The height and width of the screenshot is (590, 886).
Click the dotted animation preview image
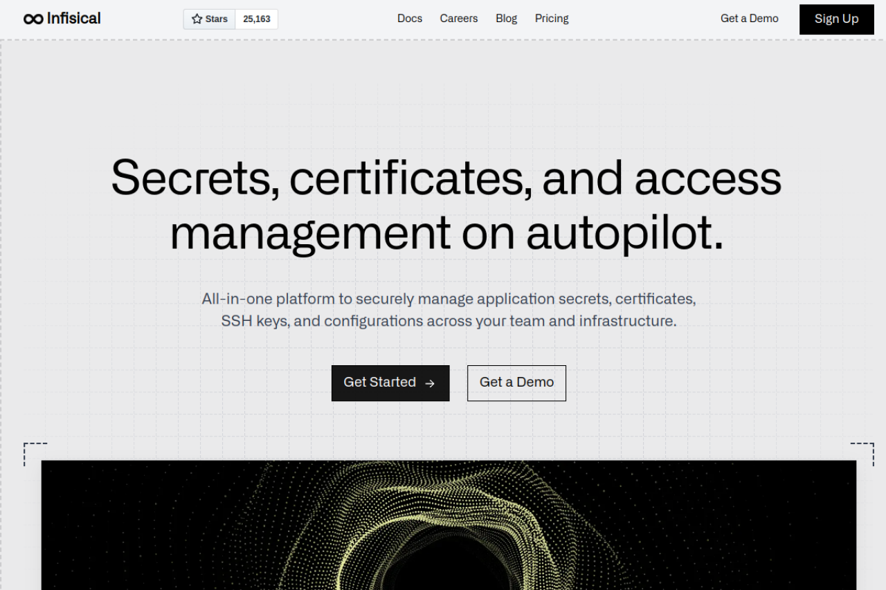[x=449, y=525]
